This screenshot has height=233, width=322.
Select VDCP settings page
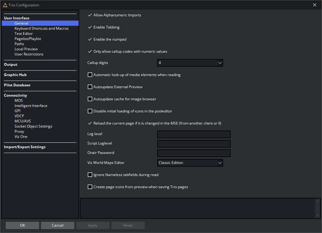point(19,116)
